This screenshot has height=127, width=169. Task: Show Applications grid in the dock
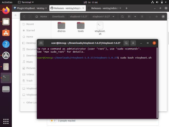point(6,121)
